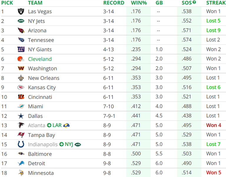
Task: Open the Cleveland team link
Action: (x=40, y=59)
